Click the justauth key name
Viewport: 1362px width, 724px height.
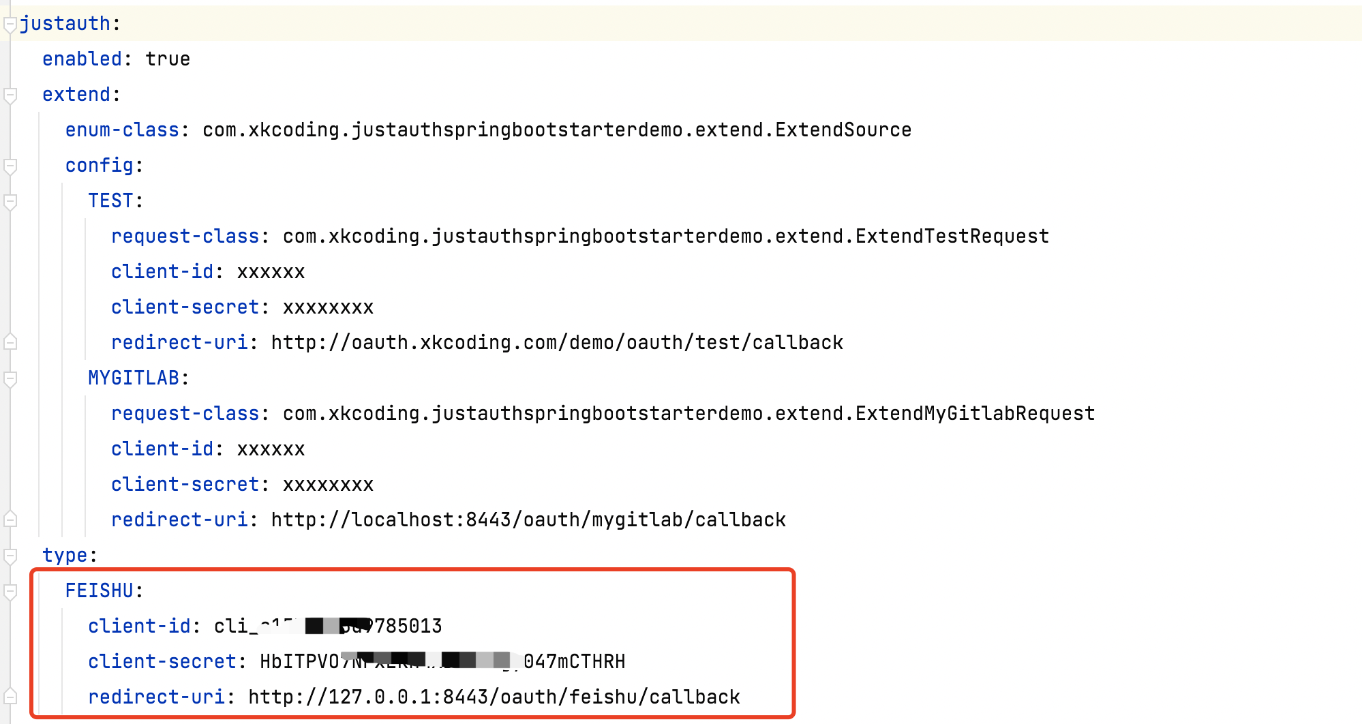coord(65,23)
